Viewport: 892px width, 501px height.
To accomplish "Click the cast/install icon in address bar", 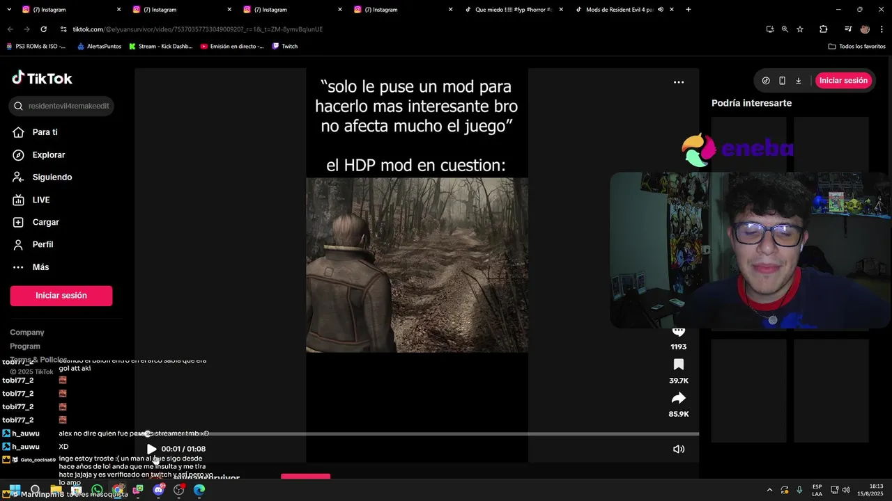I will (x=770, y=29).
